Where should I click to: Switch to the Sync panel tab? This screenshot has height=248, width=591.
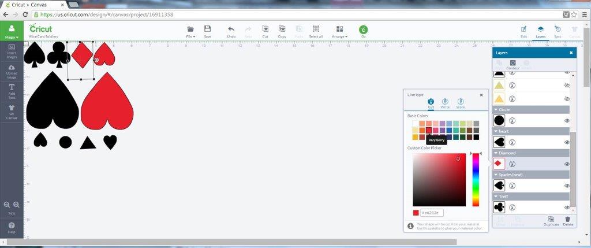[x=558, y=32]
